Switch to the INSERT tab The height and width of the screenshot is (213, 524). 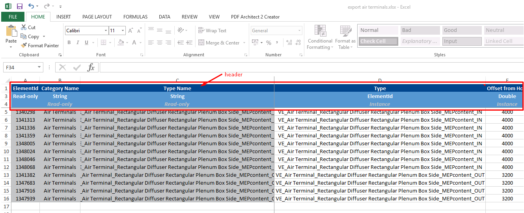coord(63,17)
